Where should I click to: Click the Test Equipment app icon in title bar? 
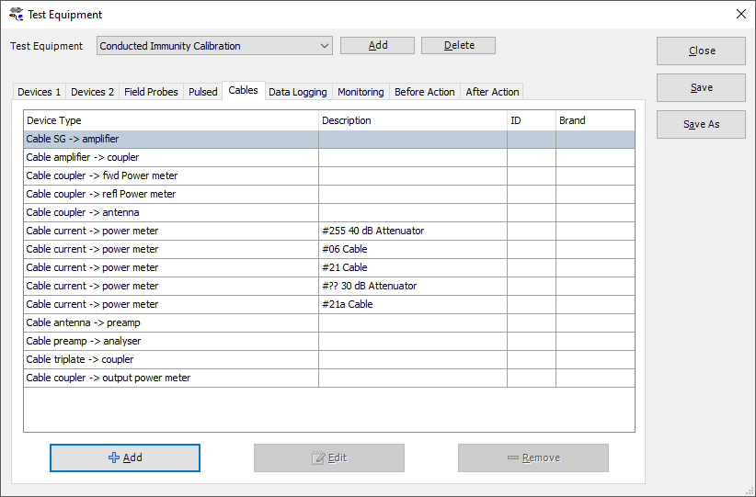tap(17, 15)
